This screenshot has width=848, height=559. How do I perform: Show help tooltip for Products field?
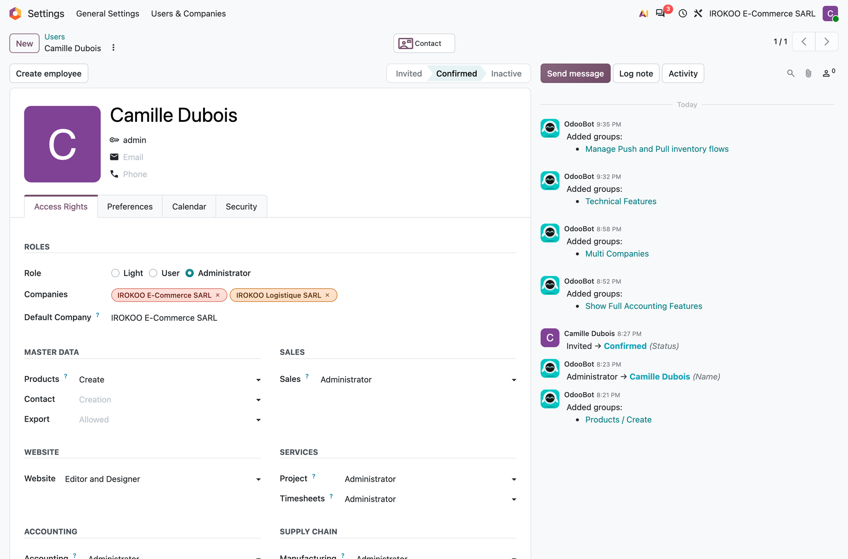(66, 376)
